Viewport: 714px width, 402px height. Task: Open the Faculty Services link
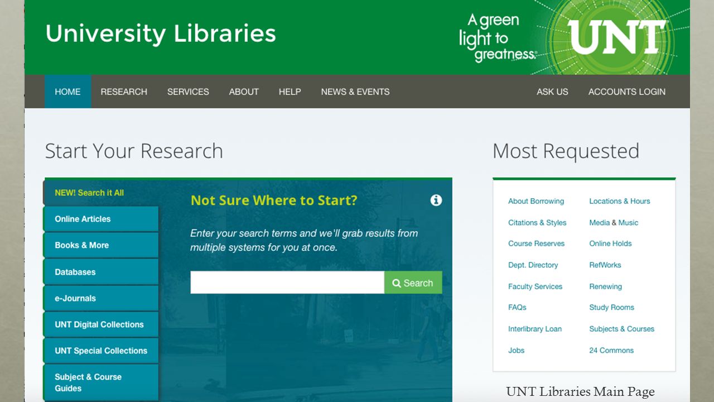click(x=535, y=286)
